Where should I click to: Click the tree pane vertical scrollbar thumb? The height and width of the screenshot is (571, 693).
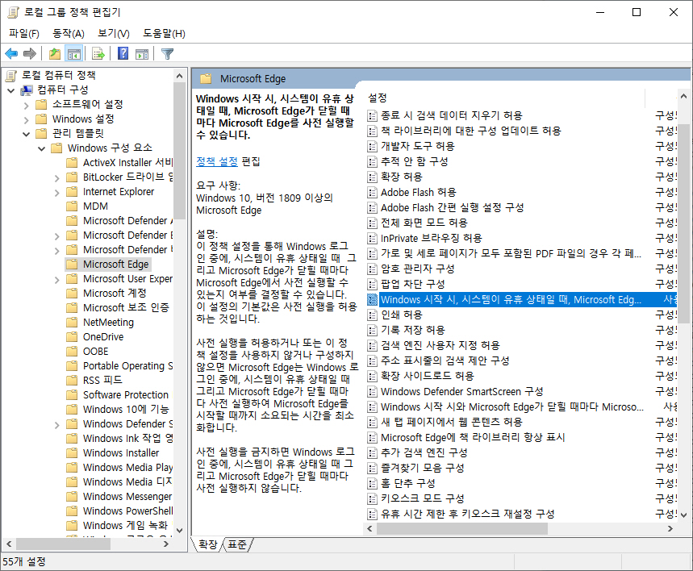pyautogui.click(x=179, y=151)
